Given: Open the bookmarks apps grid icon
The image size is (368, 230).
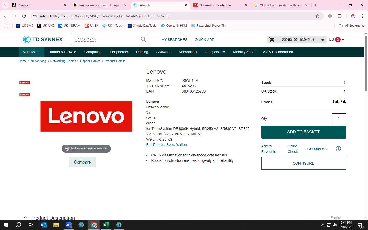Looking at the screenshot, I should (x=7, y=26).
